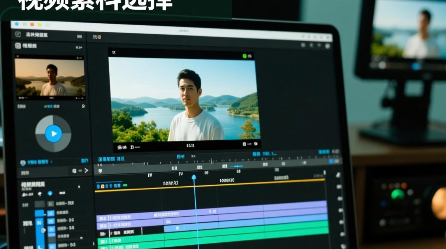
Task: Click the blue playhead handle on the timeline
Action: pos(194,177)
